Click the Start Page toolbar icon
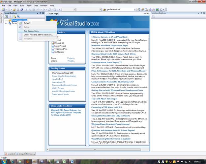Viewport: 206px width, 164px height. tap(157, 10)
